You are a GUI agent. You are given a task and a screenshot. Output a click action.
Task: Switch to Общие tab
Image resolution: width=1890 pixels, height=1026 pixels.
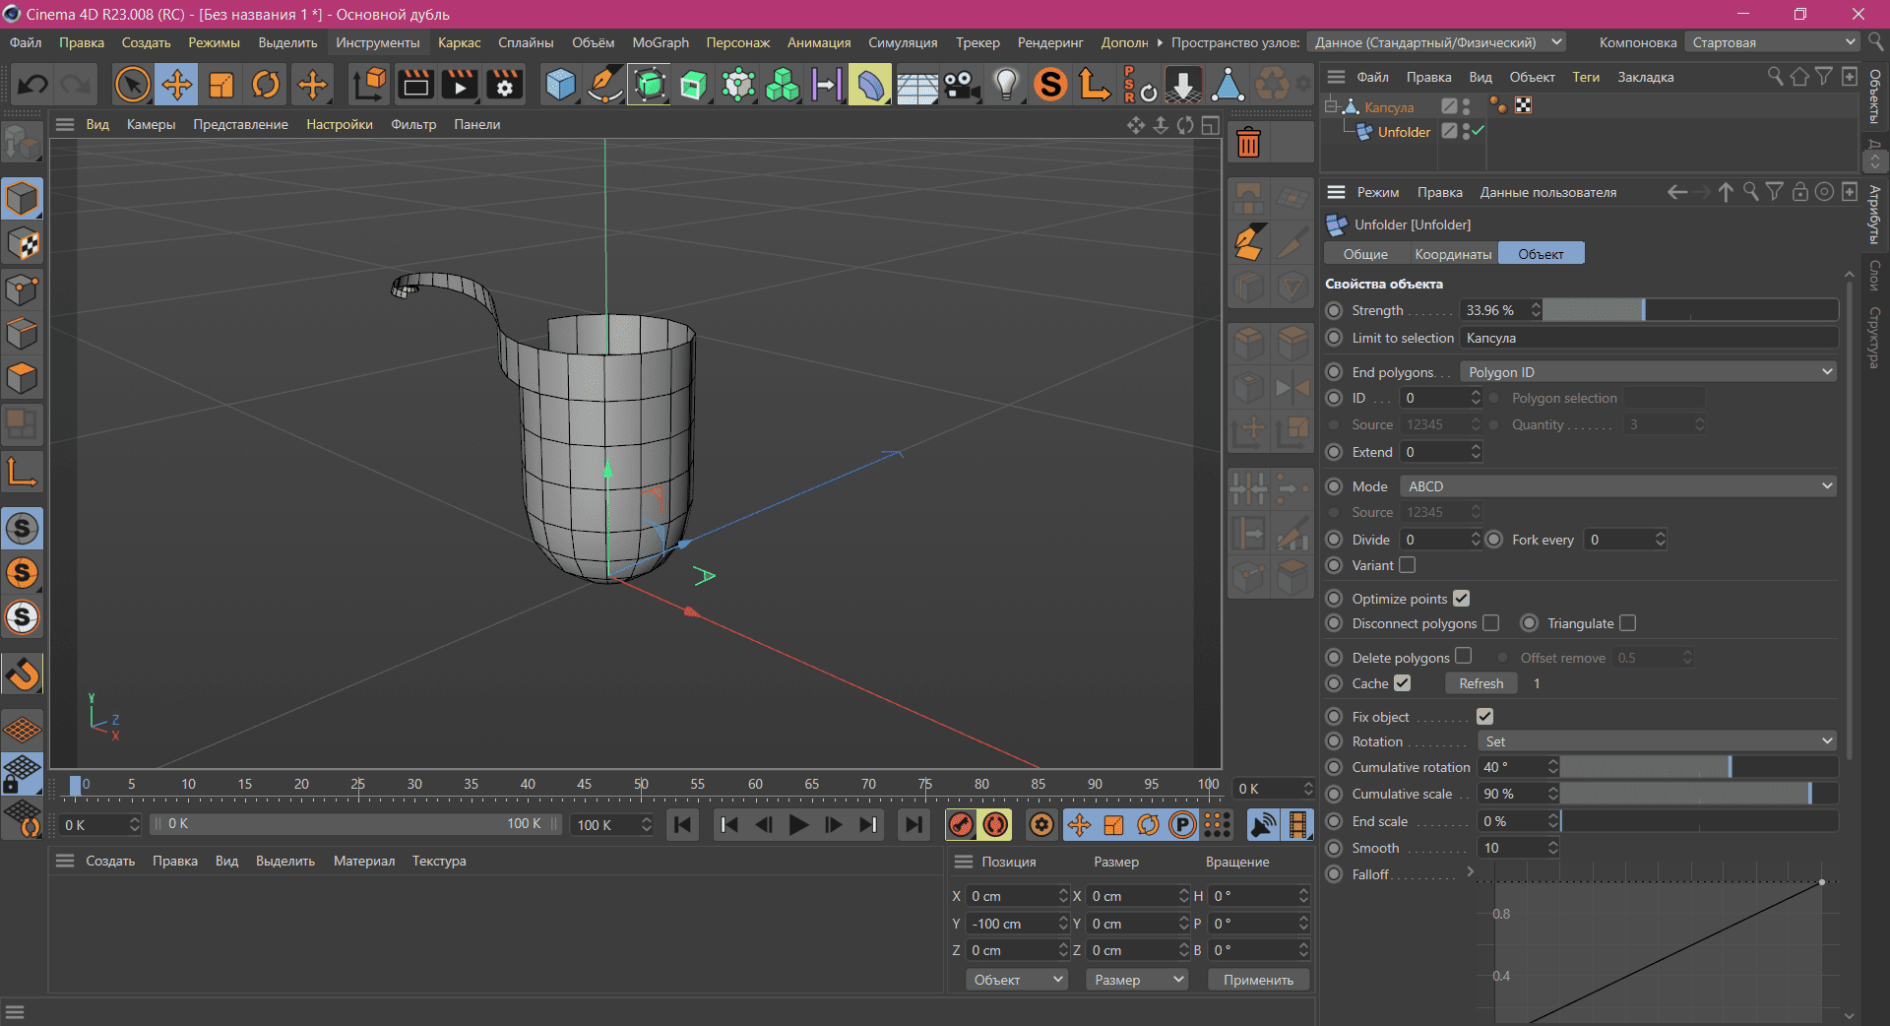(1365, 254)
